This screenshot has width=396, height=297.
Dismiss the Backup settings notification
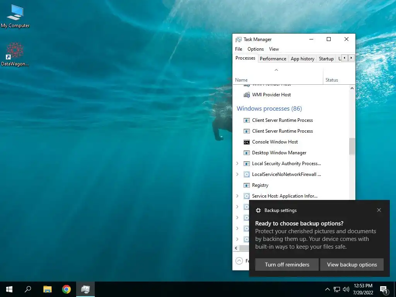[x=379, y=210]
